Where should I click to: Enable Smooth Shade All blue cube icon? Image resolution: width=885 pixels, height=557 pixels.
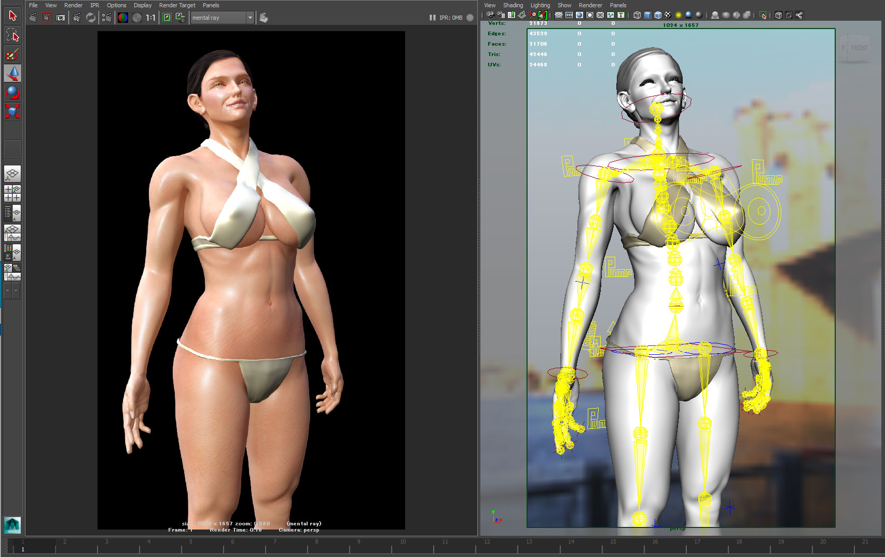pyautogui.click(x=647, y=15)
